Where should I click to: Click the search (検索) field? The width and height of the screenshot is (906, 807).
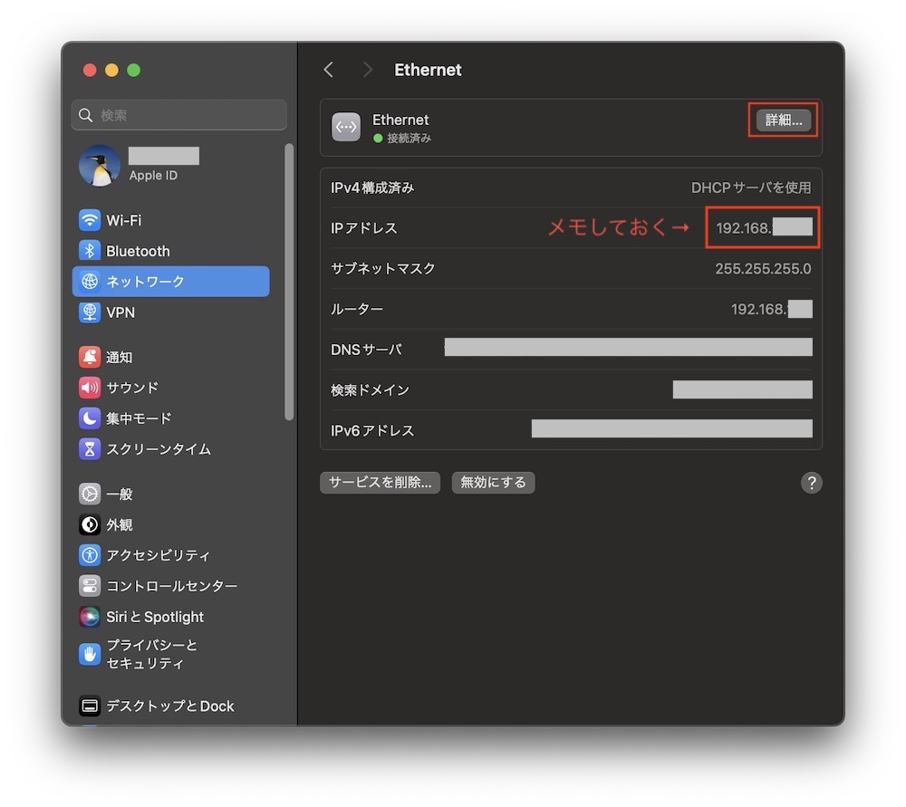click(x=179, y=115)
